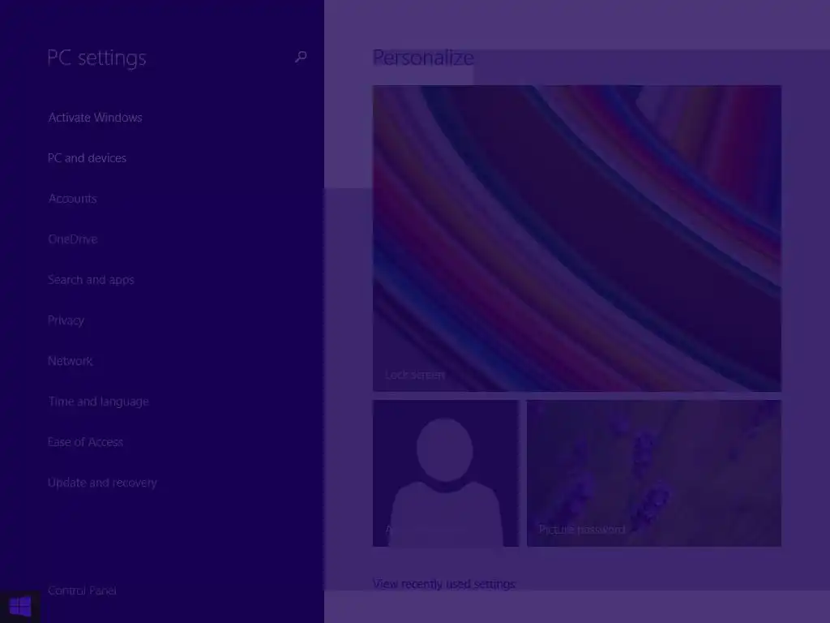Select Ease of Access
830x623 pixels.
click(x=85, y=442)
